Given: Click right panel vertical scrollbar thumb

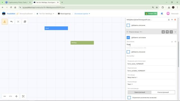Looking at the screenshot, I should click(x=178, y=54).
